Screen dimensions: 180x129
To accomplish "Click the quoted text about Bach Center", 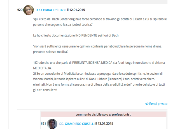I will (x=100, y=22).
